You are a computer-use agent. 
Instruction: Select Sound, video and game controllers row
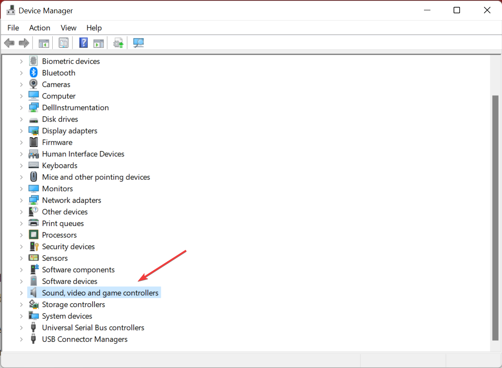pos(94,293)
